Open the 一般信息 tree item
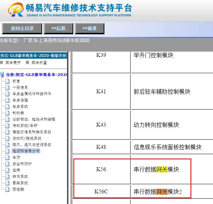 point(20,87)
